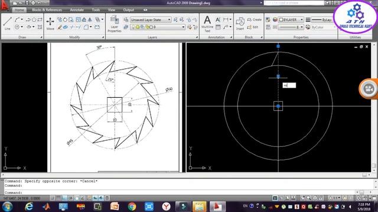This screenshot has height=212, width=378.
Task: Toggle Object Snap Tracking in status bar
Action: click(x=83, y=198)
